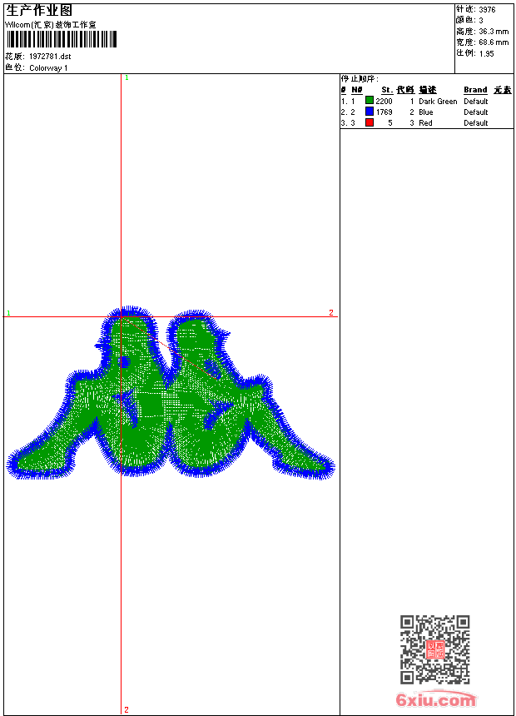Click the Blue color swatch

(369, 112)
